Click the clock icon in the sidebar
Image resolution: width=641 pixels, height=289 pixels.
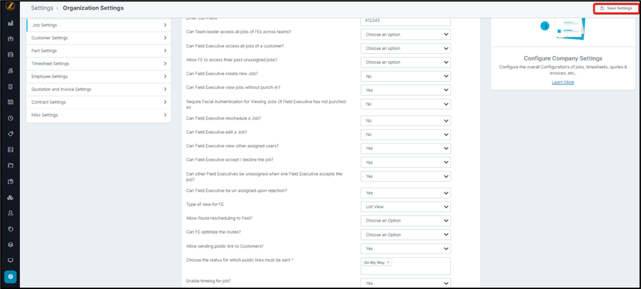[10, 118]
